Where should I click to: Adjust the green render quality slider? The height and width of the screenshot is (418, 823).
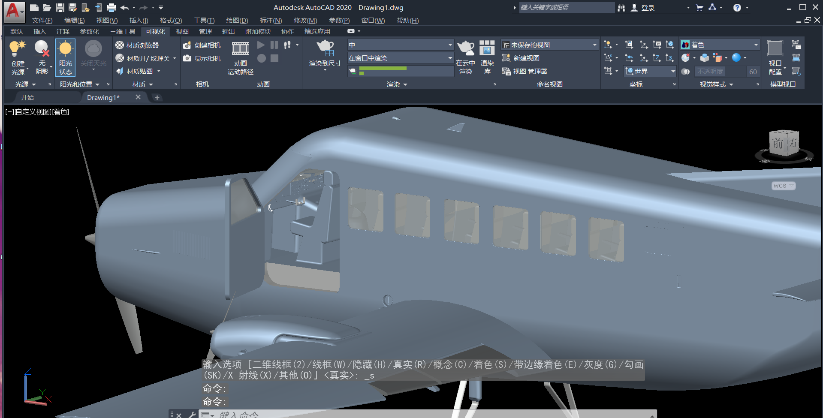pyautogui.click(x=383, y=68)
